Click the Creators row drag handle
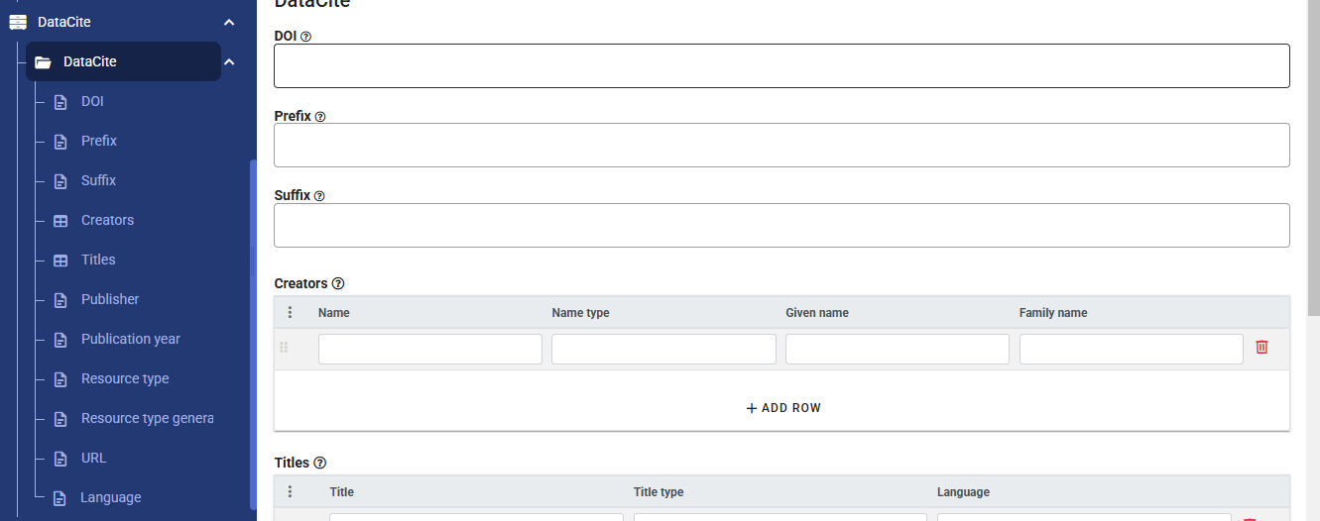The image size is (1320, 521). coord(284,348)
